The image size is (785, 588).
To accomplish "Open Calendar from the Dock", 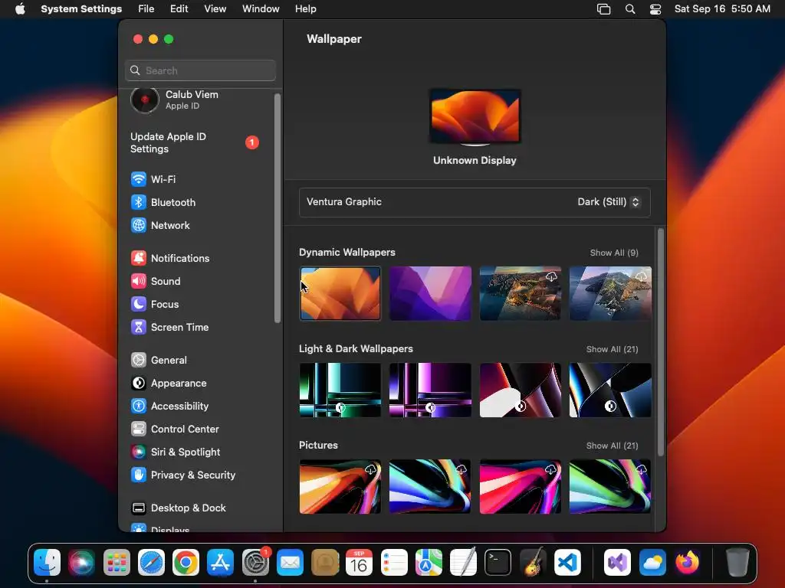I will 359,563.
